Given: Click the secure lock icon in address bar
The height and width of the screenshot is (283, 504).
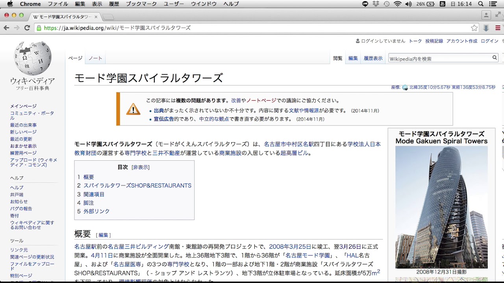Looking at the screenshot, I should coord(39,28).
